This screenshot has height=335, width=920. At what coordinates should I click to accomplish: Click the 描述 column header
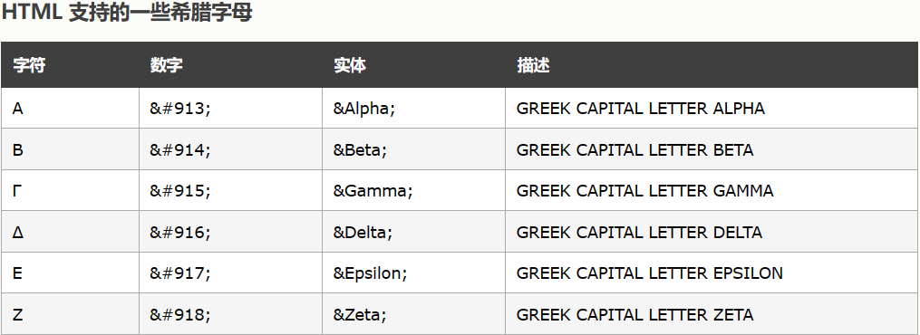point(533,65)
